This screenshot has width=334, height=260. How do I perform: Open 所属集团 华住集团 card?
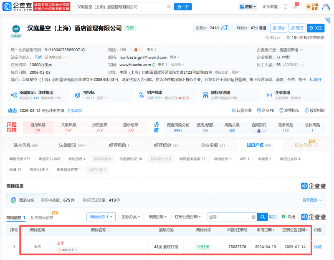click(38, 95)
